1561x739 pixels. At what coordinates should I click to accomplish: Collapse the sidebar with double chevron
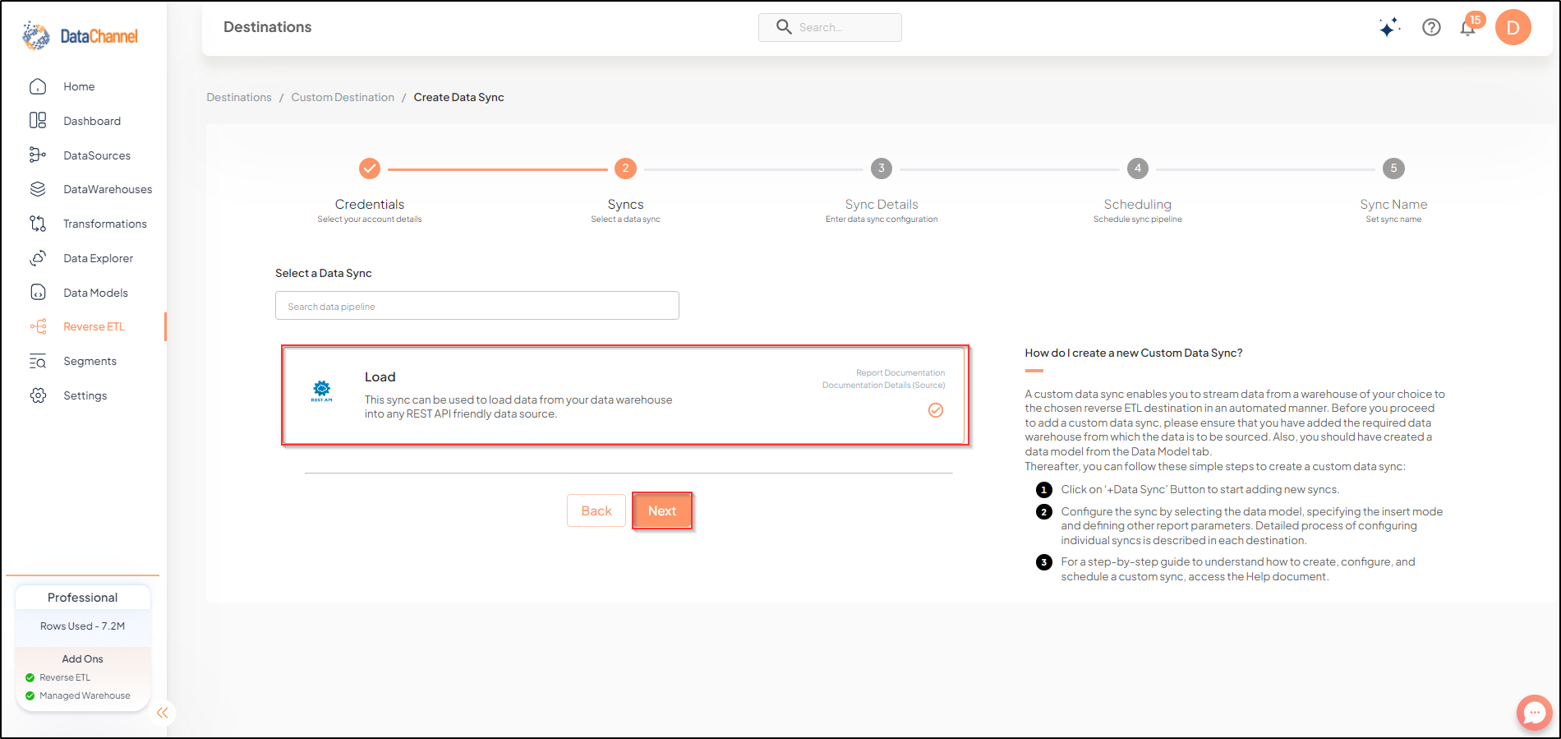[163, 713]
